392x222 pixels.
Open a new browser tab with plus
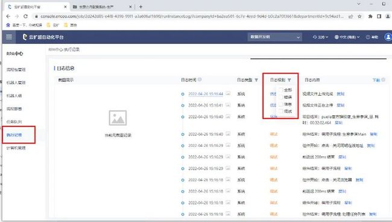coord(141,7)
